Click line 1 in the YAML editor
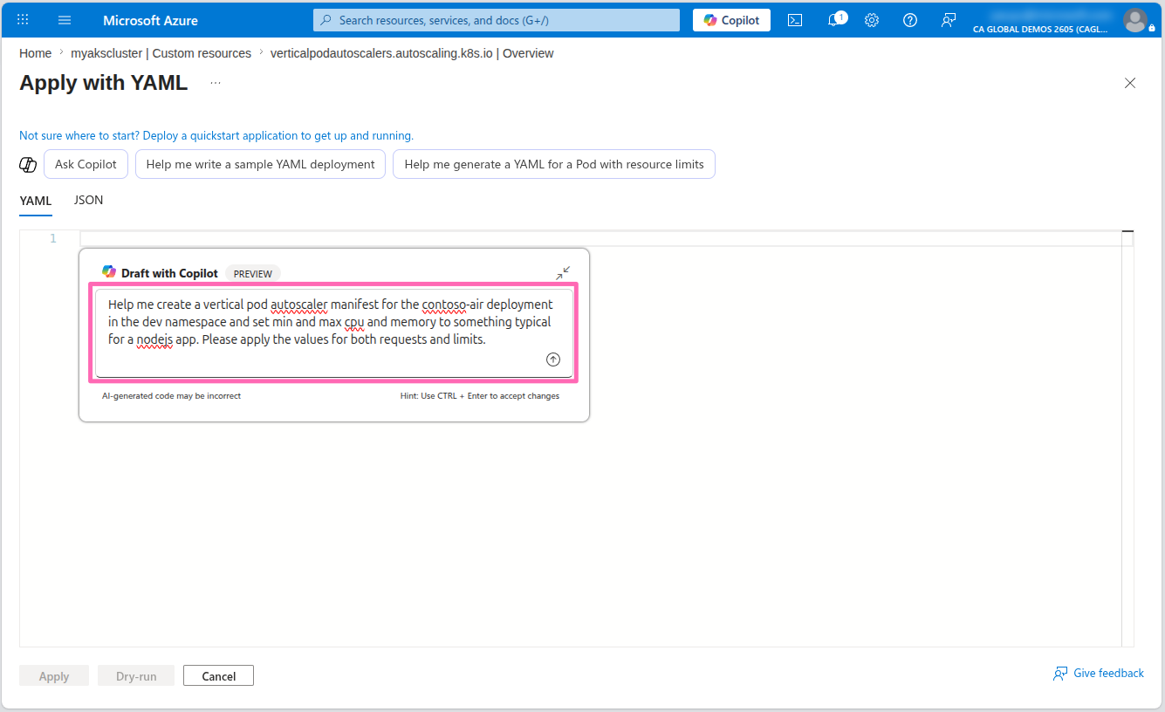1165x712 pixels. (x=600, y=238)
